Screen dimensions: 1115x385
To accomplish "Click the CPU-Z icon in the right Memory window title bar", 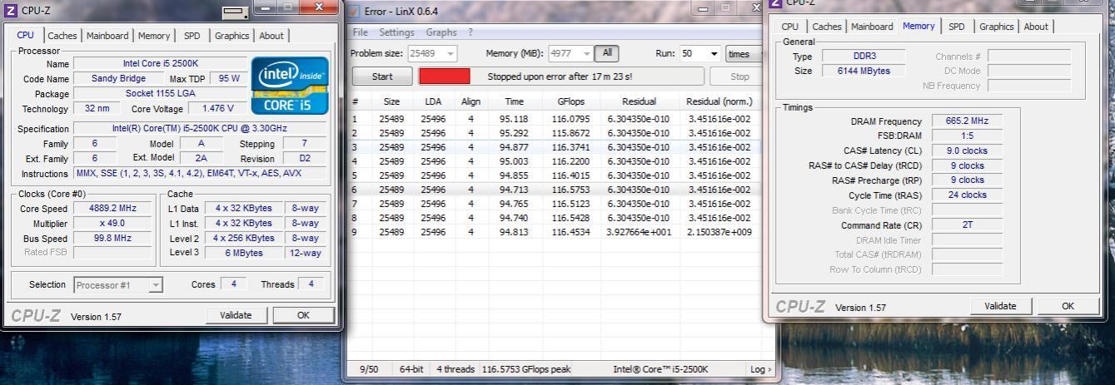I will [x=776, y=3].
